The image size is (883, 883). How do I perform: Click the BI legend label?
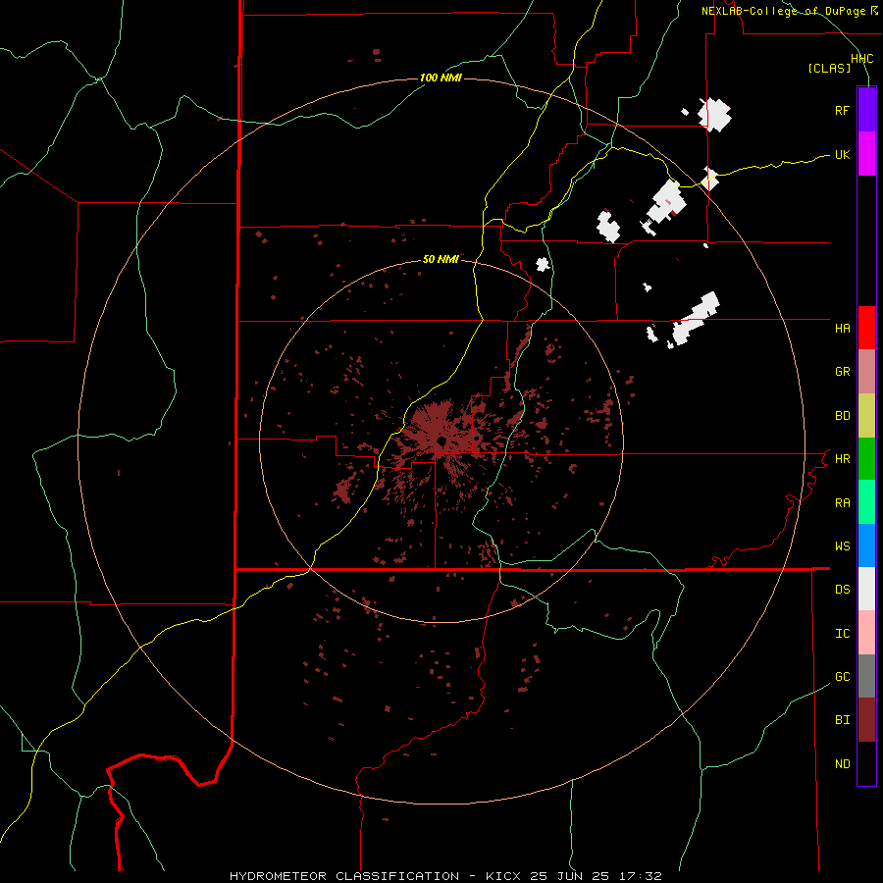coord(842,720)
